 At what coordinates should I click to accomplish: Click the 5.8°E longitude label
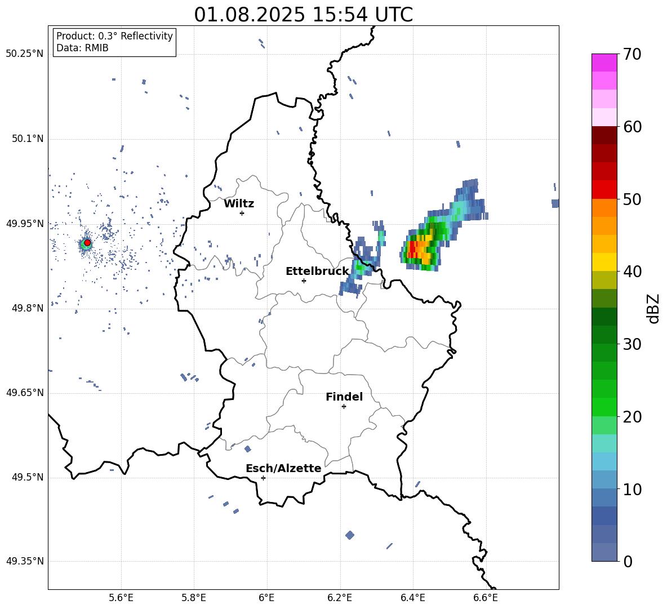click(194, 598)
